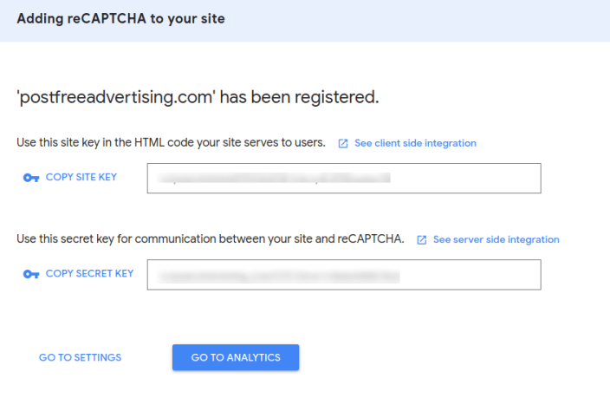Focus the secret key text box
610x398 pixels.
pyautogui.click(x=344, y=275)
